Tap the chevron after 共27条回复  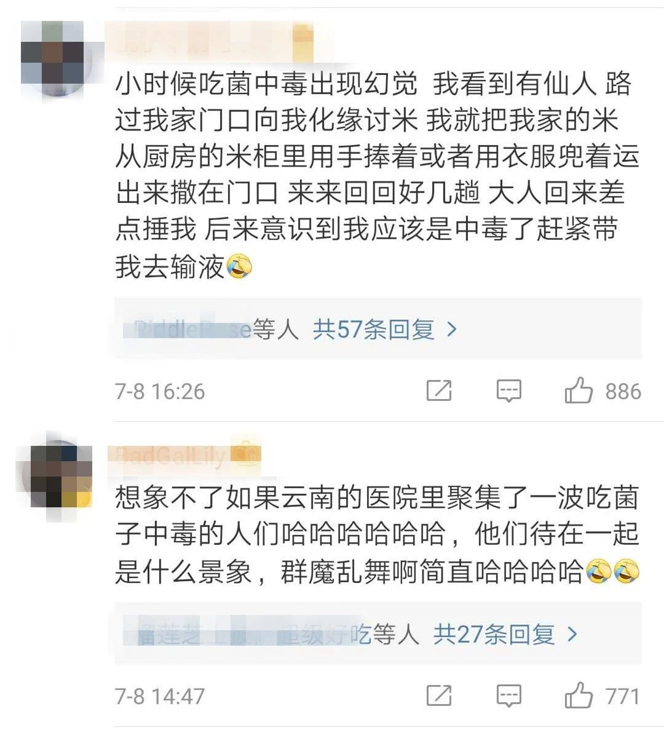[572, 635]
